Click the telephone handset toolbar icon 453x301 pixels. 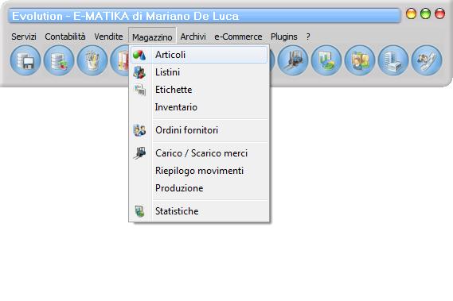[427, 60]
